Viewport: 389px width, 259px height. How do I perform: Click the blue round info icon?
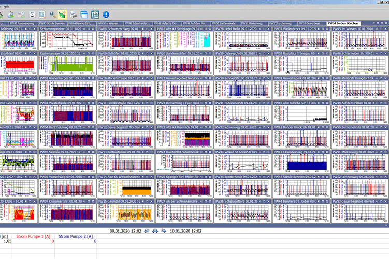tap(106, 14)
